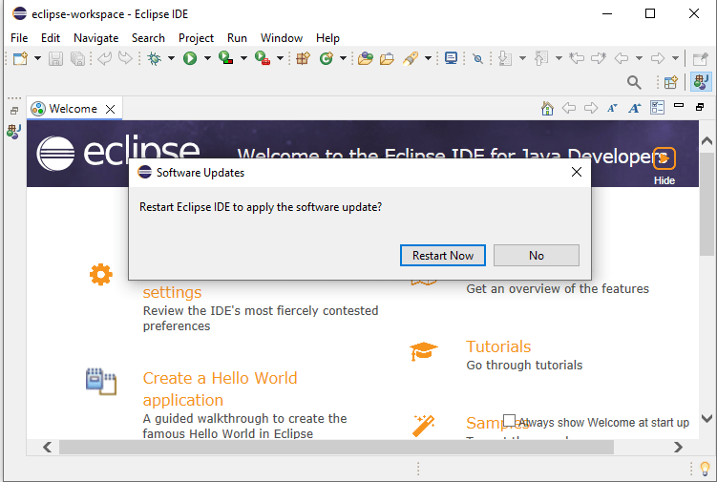This screenshot has height=482, width=717.
Task: Start debugging with the bug icon
Action: click(155, 58)
